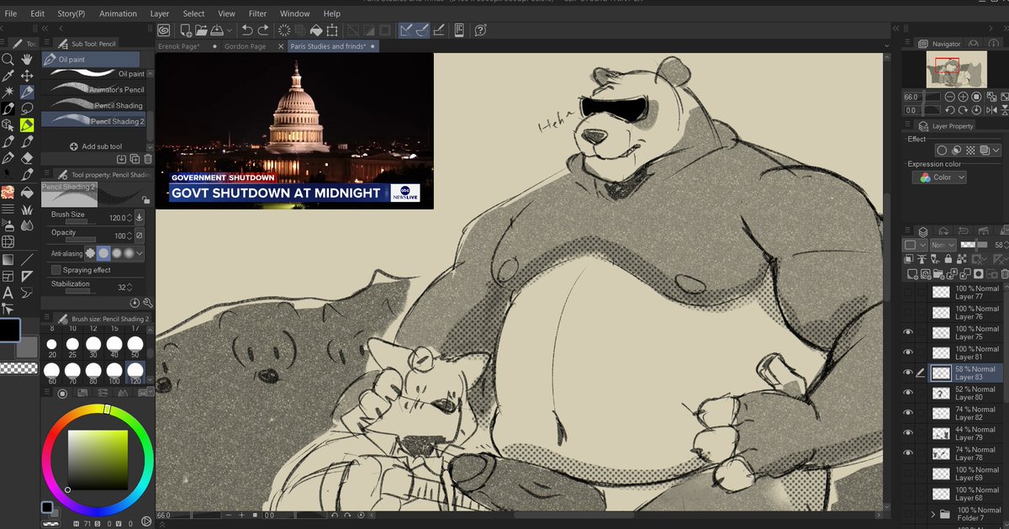Toggle visibility of Layer 82
The image size is (1009, 529).
coord(908,413)
